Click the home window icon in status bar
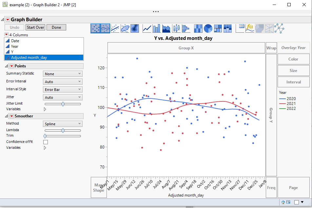The width and height of the screenshot is (312, 208). (x=283, y=202)
